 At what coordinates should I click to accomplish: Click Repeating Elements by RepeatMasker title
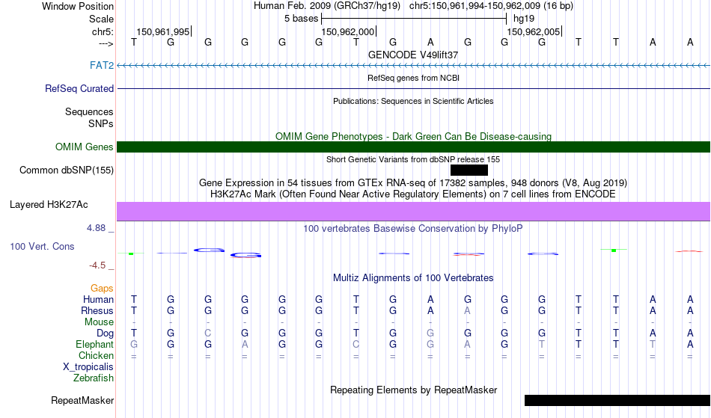click(414, 390)
